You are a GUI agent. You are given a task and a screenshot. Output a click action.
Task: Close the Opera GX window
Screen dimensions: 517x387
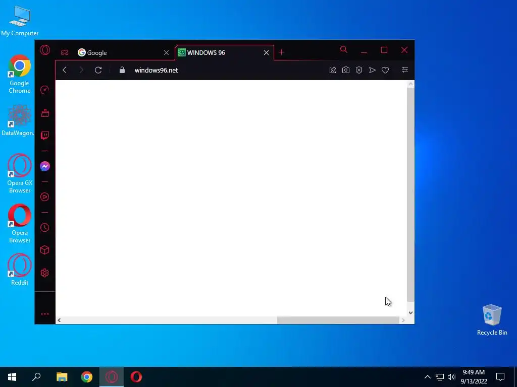(404, 50)
